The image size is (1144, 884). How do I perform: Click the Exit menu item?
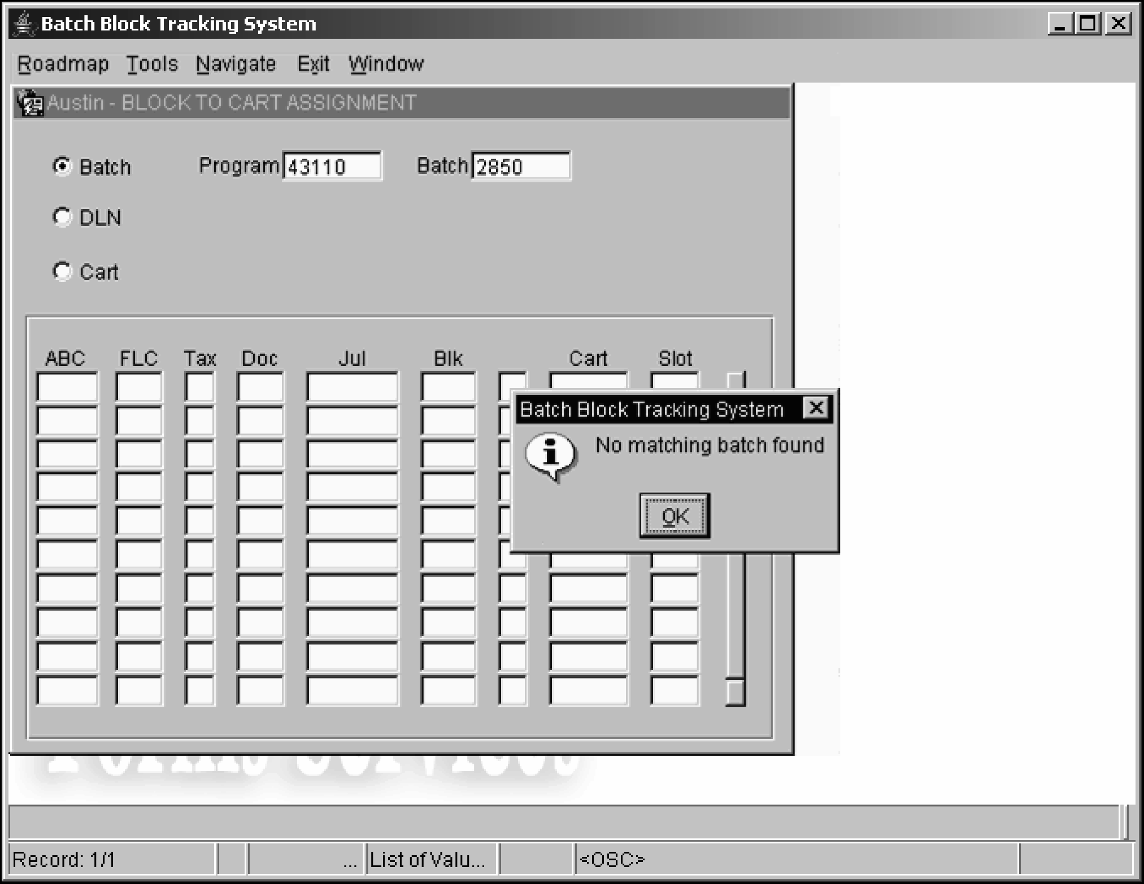pyautogui.click(x=313, y=64)
